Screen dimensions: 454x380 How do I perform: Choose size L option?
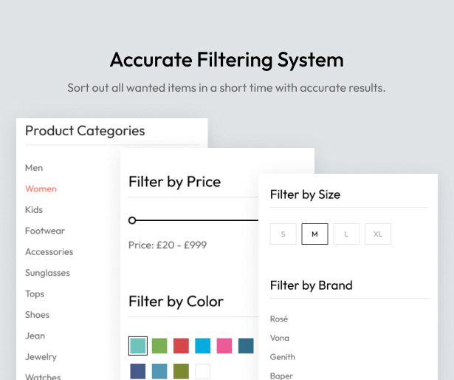(346, 234)
